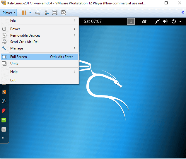Click the Help submenu arrow

[x=74, y=72]
